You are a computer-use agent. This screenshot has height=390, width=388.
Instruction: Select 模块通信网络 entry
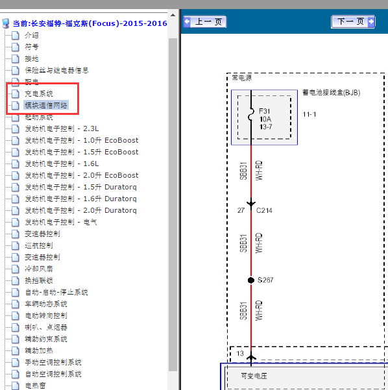(x=46, y=106)
